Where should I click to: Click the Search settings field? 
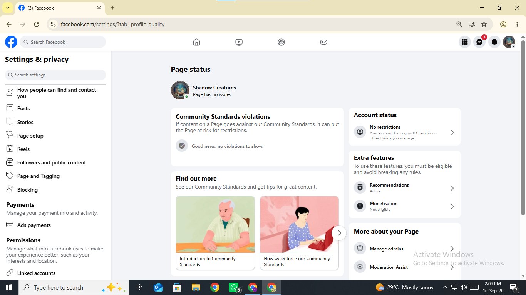pyautogui.click(x=55, y=75)
